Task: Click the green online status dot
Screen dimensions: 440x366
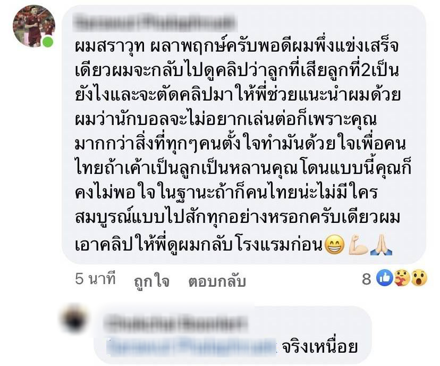Action: tap(48, 42)
